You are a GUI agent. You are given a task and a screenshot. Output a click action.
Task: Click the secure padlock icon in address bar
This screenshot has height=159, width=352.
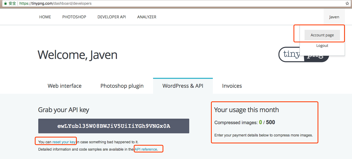pyautogui.click(x=5, y=3)
